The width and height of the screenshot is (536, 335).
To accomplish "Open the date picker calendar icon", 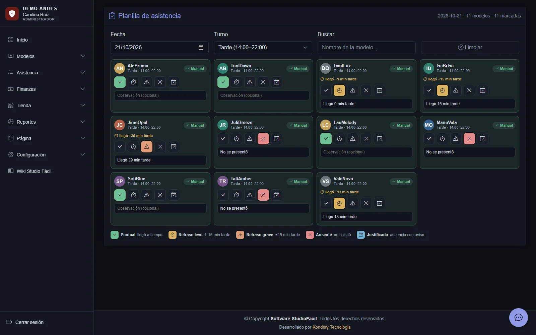I will [x=201, y=48].
